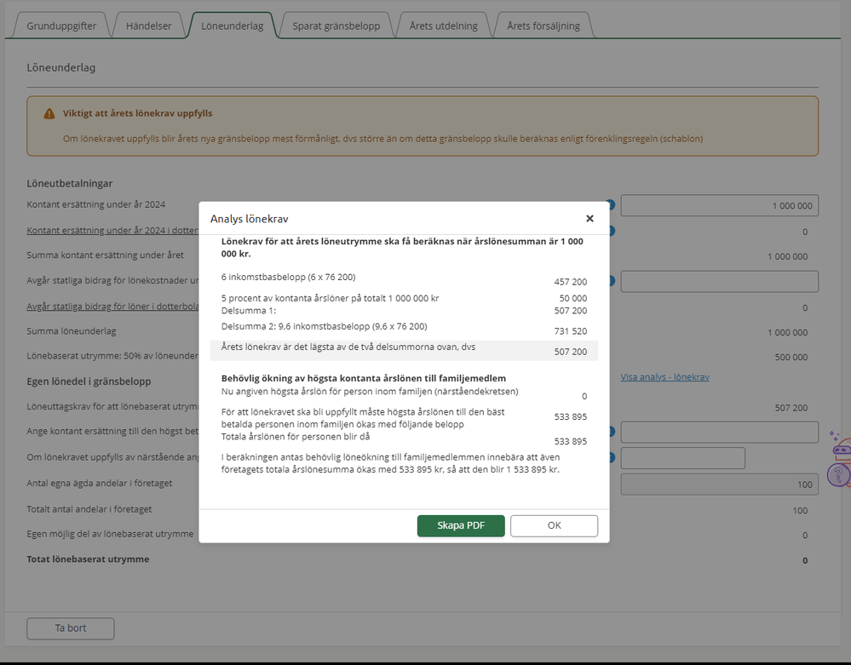The width and height of the screenshot is (851, 665).
Task: Click info icon beside Kontant ersättning 2024 field
Action: 611,205
